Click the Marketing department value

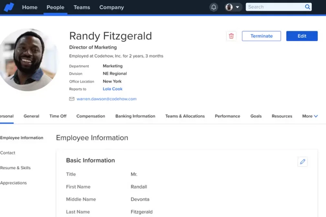(113, 66)
